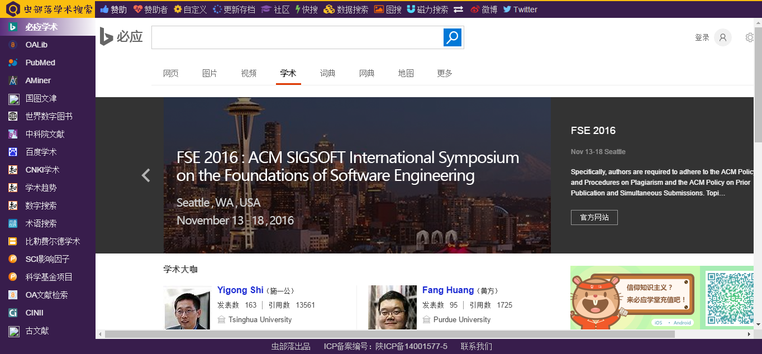Switch to the 图片 tab

click(x=209, y=73)
